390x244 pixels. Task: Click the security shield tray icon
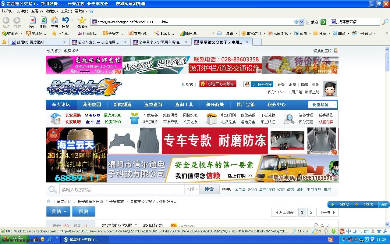[x=367, y=240]
